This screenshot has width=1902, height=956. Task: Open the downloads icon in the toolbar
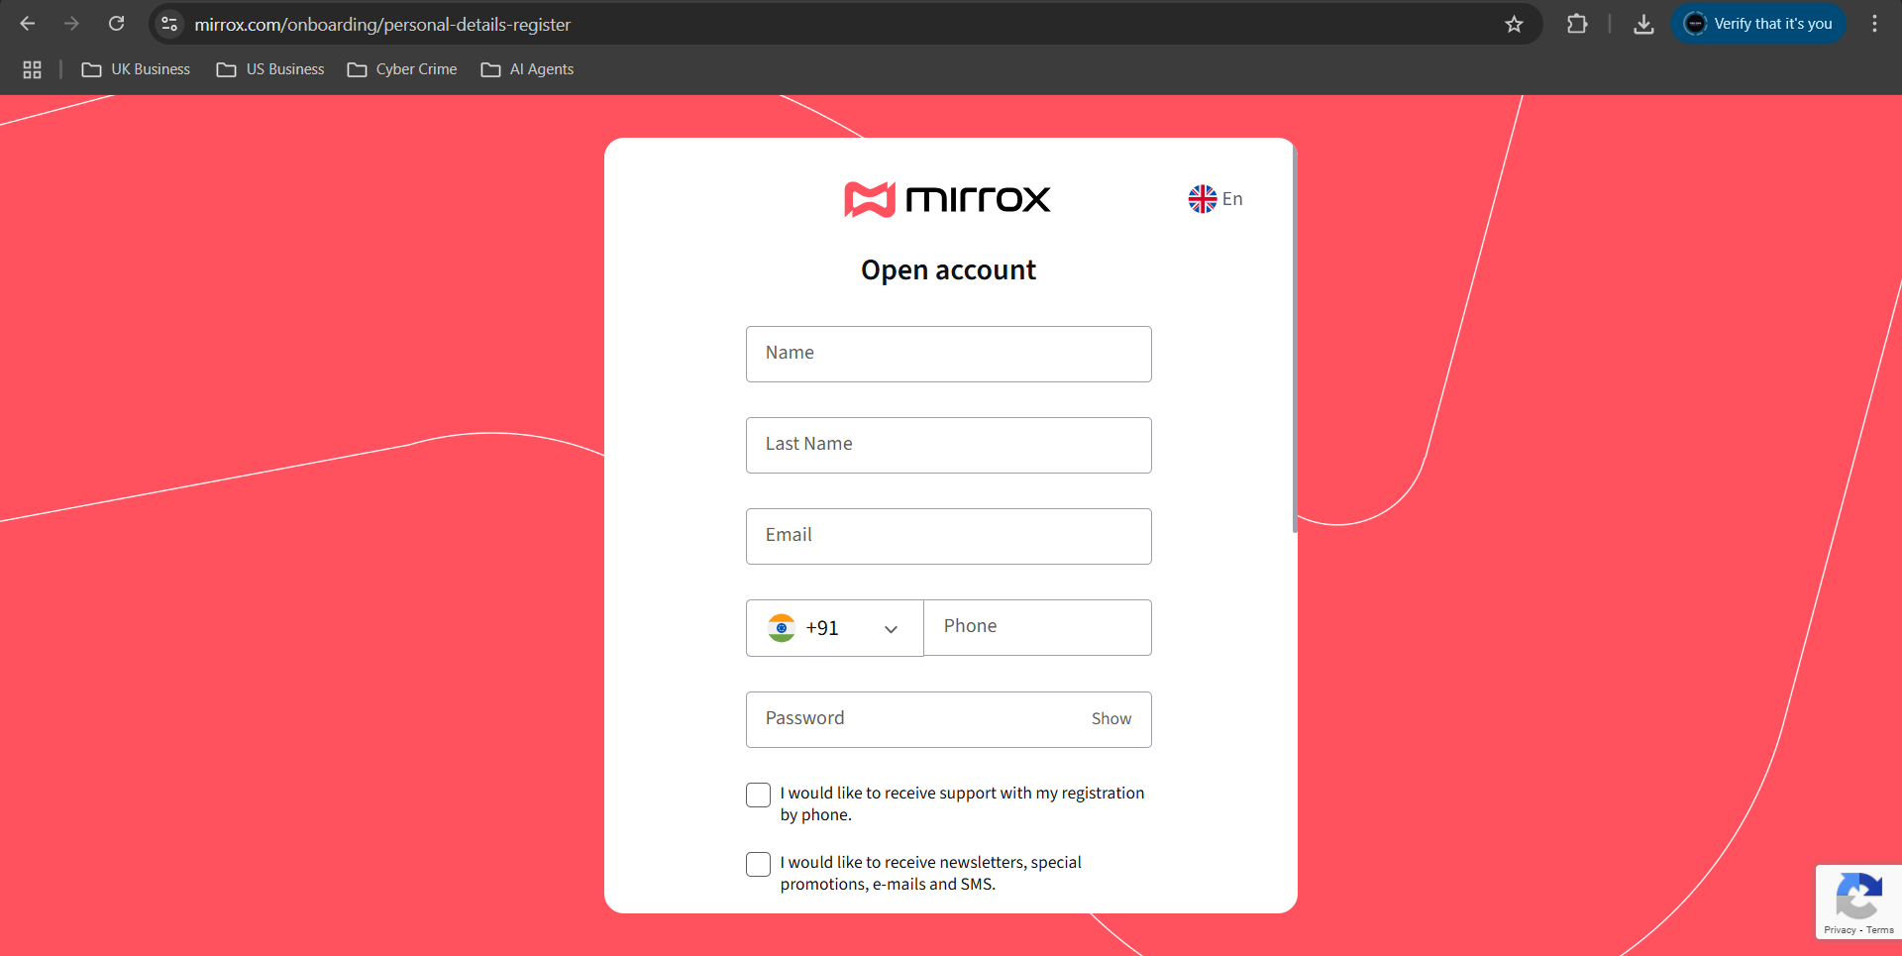[1643, 24]
